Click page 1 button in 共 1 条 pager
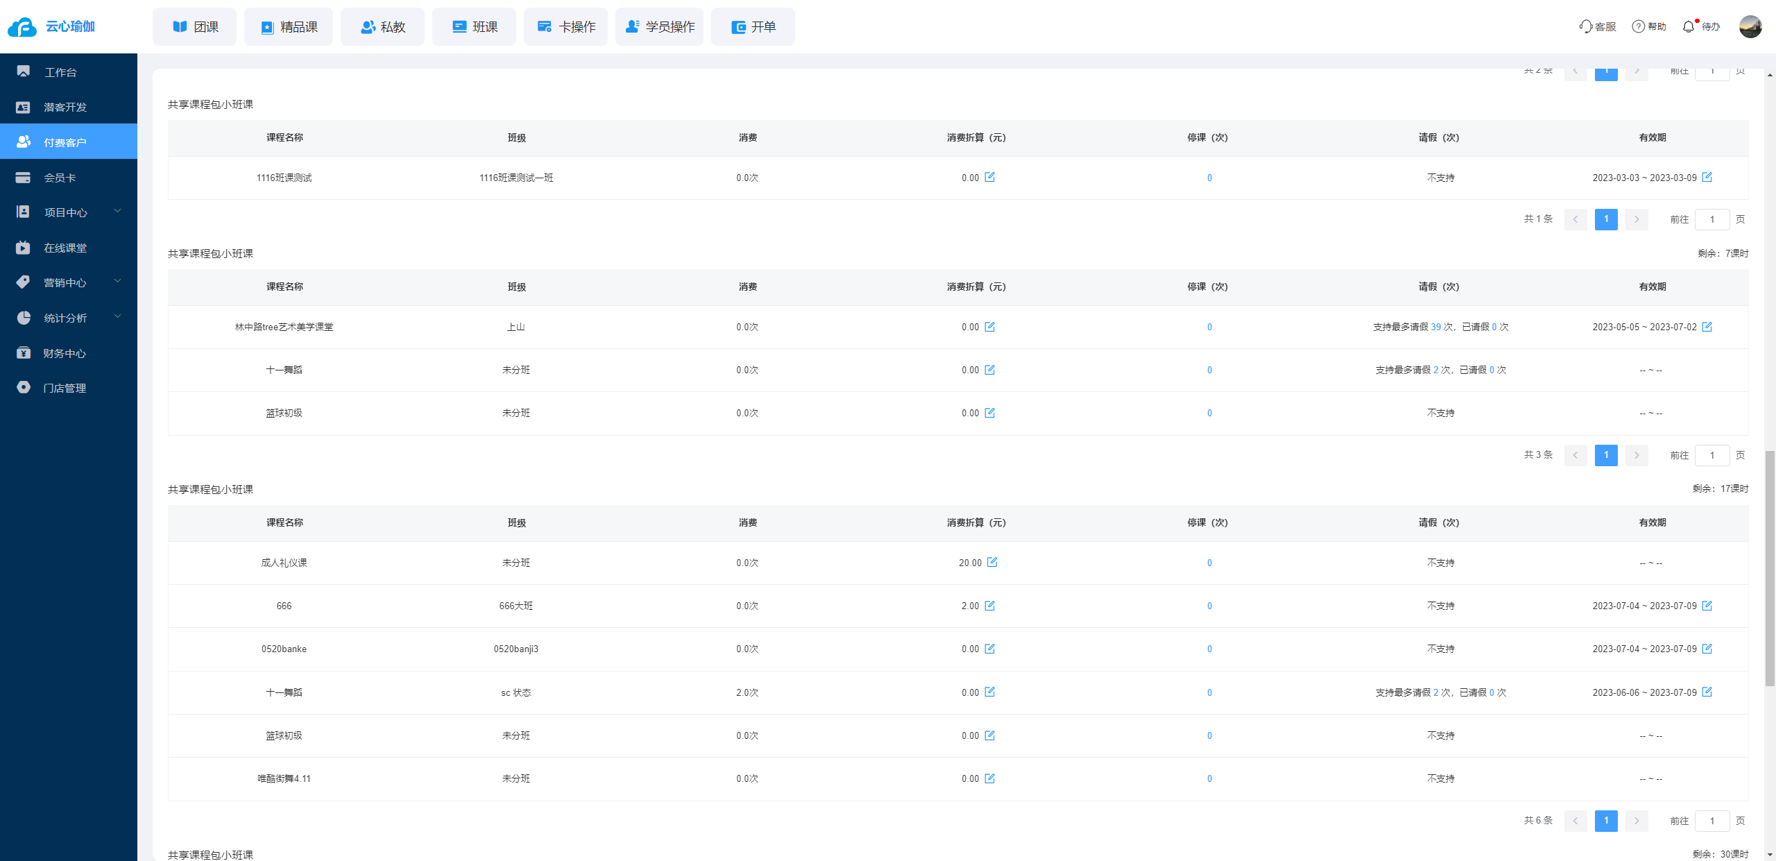This screenshot has width=1776, height=861. [x=1606, y=219]
